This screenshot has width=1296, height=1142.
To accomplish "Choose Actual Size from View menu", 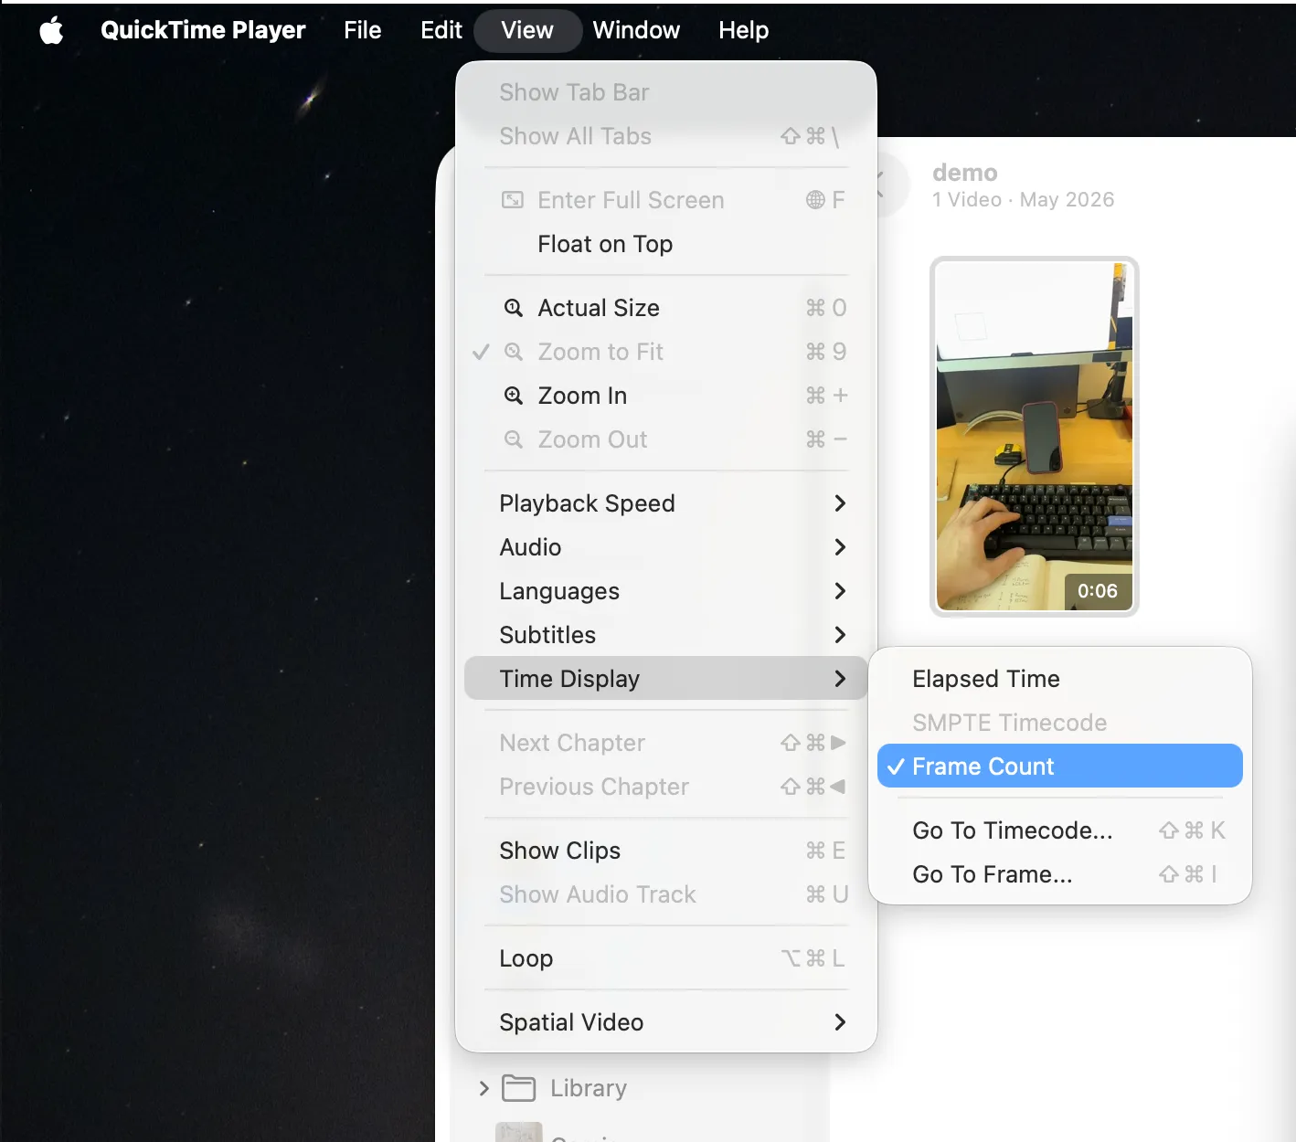I will (x=666, y=308).
